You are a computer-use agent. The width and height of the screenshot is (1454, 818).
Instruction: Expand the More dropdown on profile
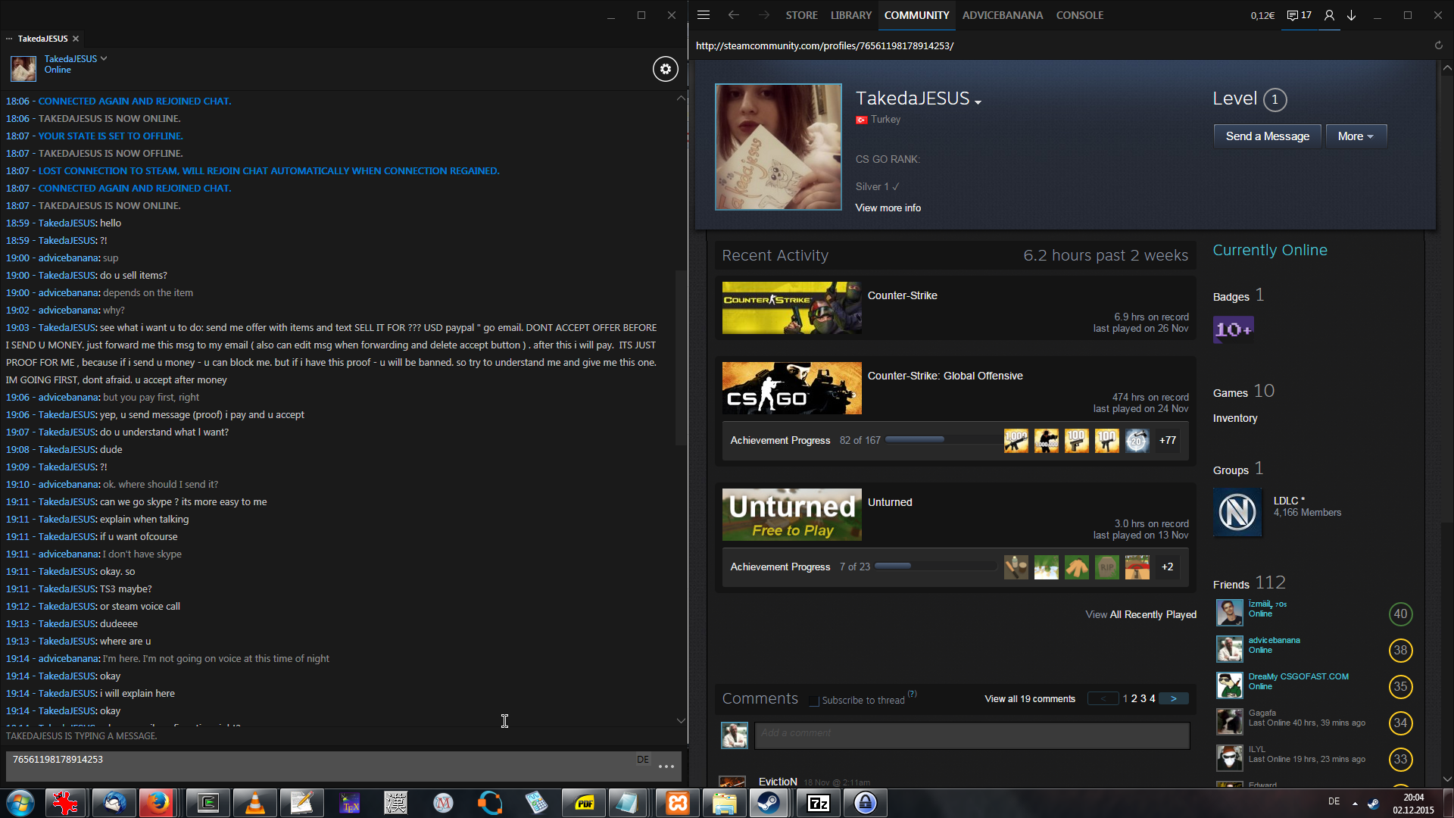1356,136
